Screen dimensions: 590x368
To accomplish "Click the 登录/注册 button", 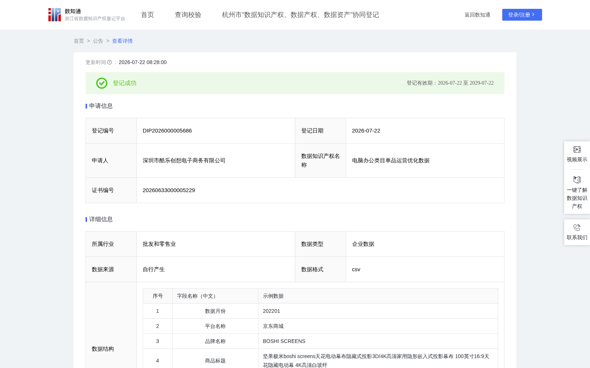I will (x=522, y=15).
